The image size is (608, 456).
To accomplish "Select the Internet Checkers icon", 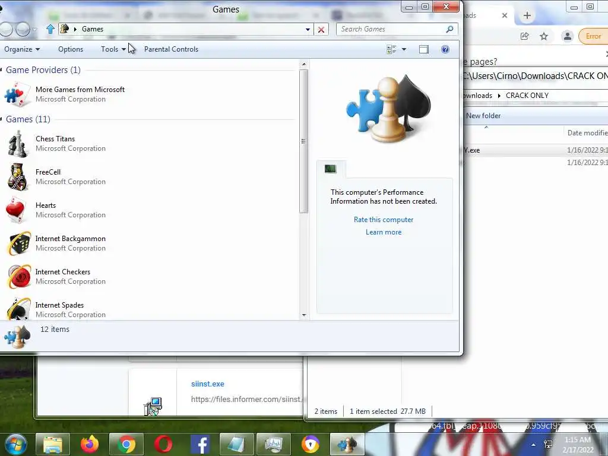I will tap(19, 277).
